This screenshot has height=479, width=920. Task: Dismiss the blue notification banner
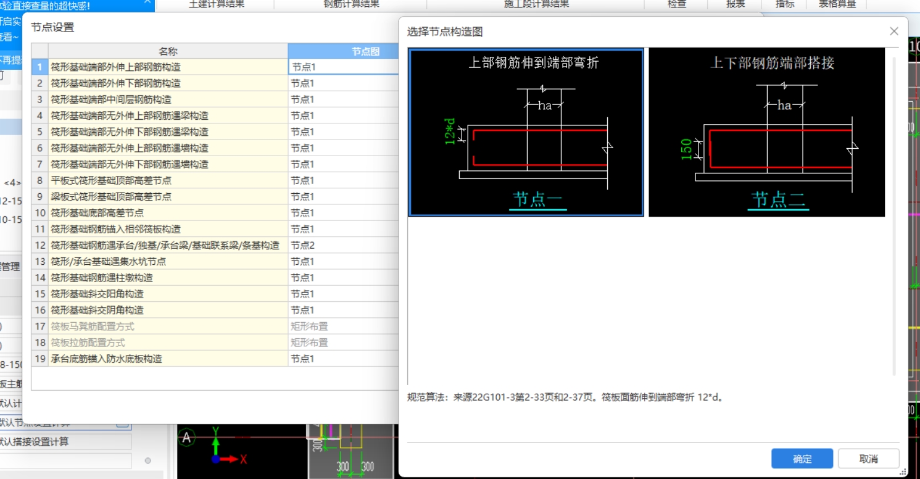[147, 2]
